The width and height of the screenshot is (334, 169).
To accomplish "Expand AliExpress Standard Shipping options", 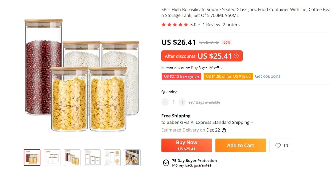I will [252, 123].
